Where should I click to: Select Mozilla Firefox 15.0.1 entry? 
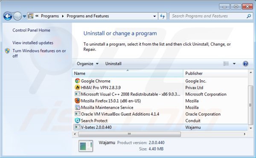pos(111,101)
